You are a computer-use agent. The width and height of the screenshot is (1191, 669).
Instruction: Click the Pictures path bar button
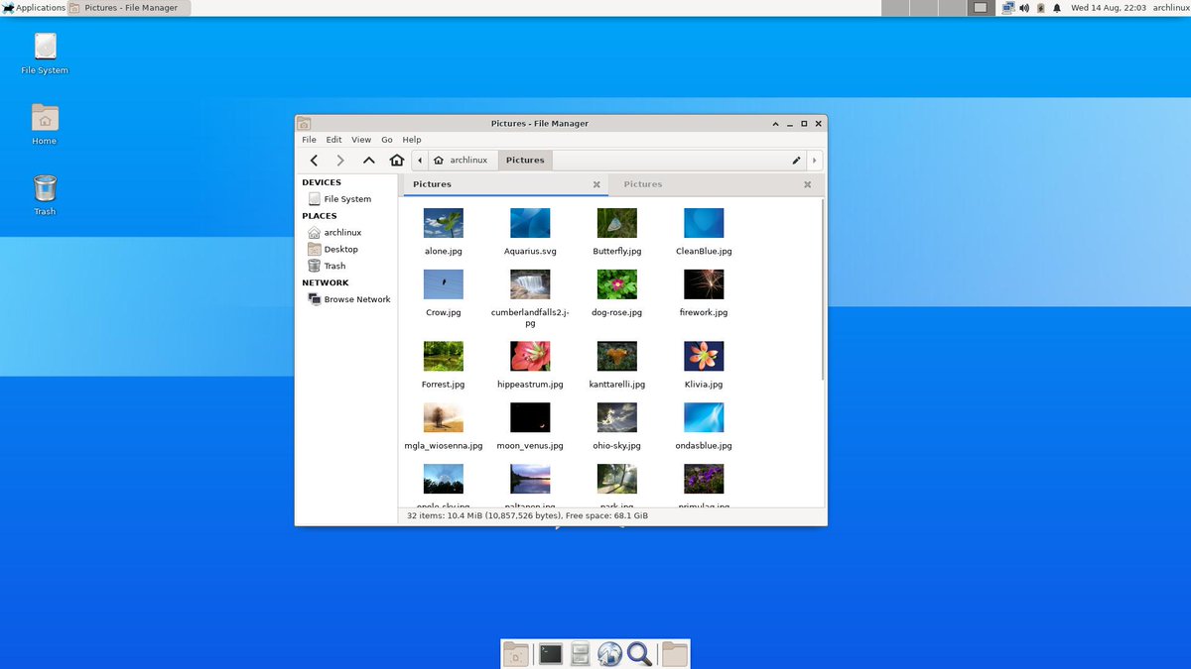[525, 160]
